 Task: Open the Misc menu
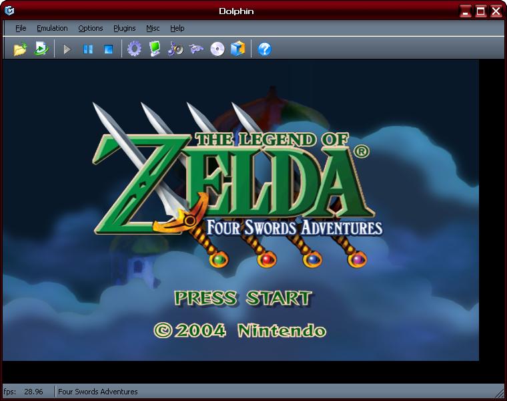coord(153,28)
